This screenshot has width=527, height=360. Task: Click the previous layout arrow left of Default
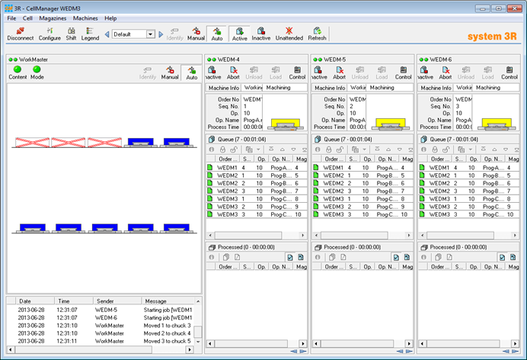[x=107, y=34]
